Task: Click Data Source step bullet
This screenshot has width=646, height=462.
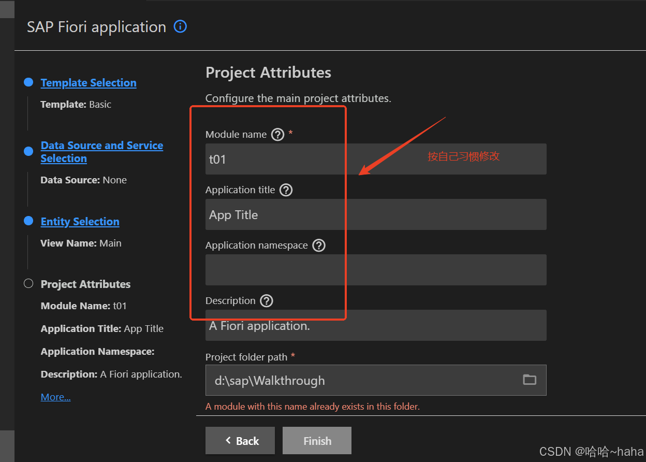Action: point(28,151)
